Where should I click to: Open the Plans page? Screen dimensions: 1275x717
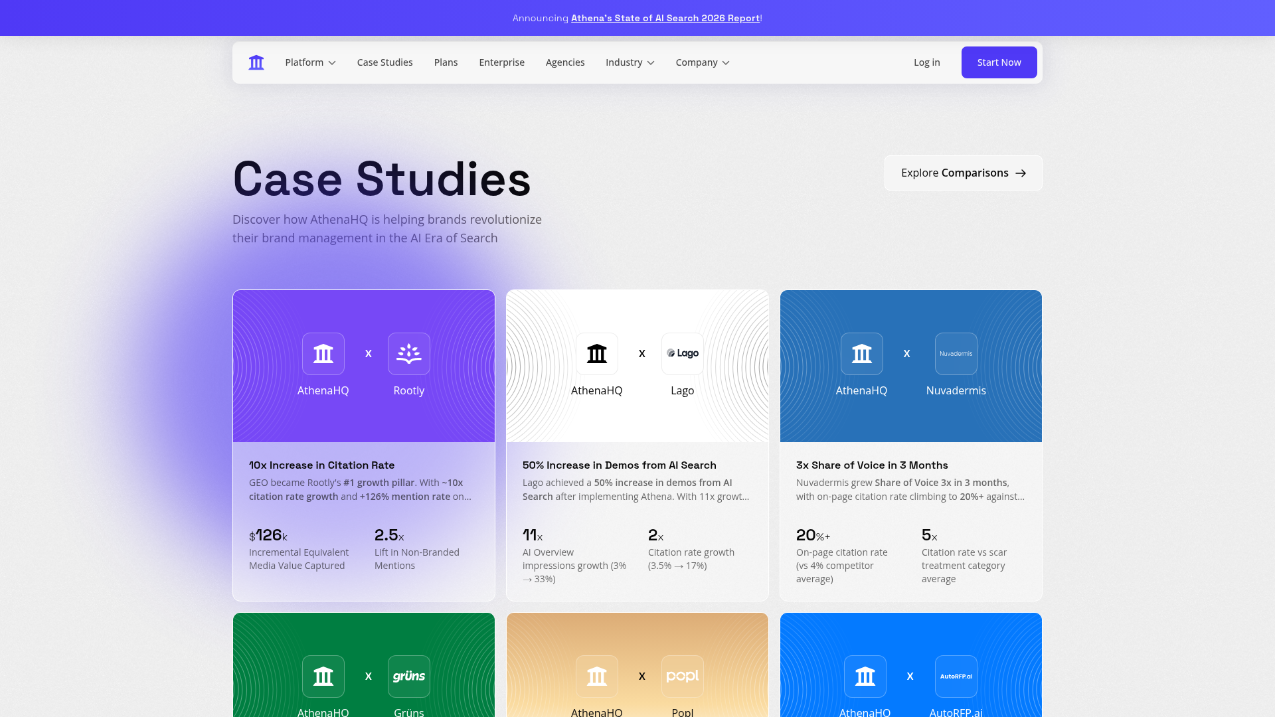click(x=446, y=62)
